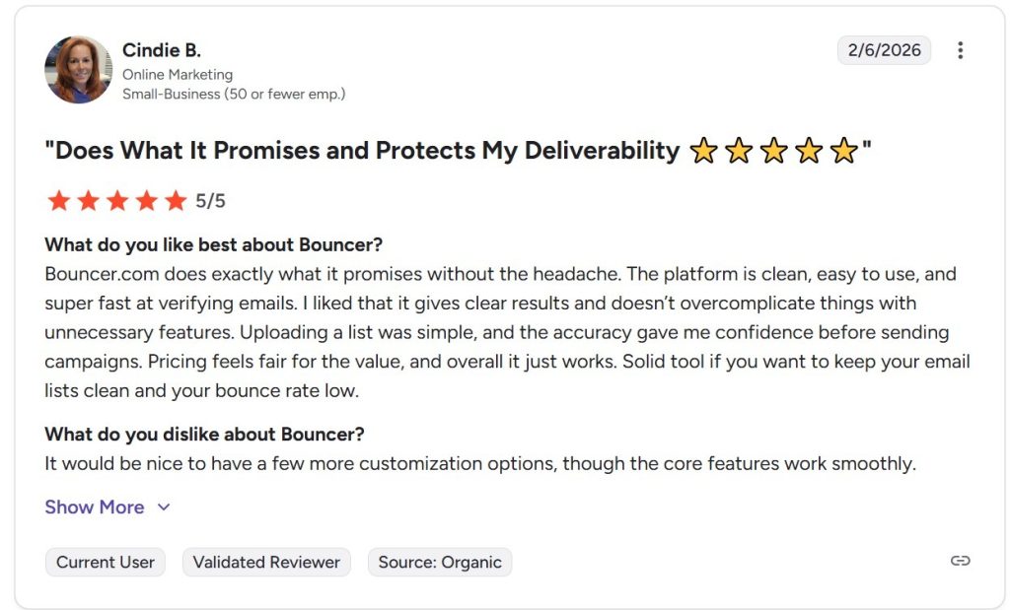Click the first red rating star
1010x610 pixels.
pos(58,201)
